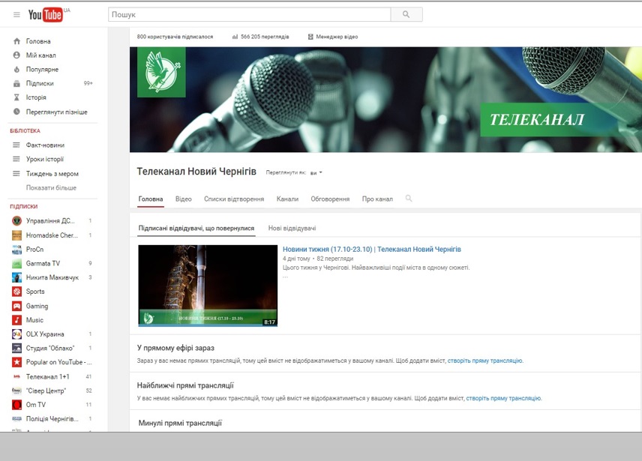642x461 pixels.
Task: Play the Новини тижня video thumbnail
Action: [x=208, y=286]
